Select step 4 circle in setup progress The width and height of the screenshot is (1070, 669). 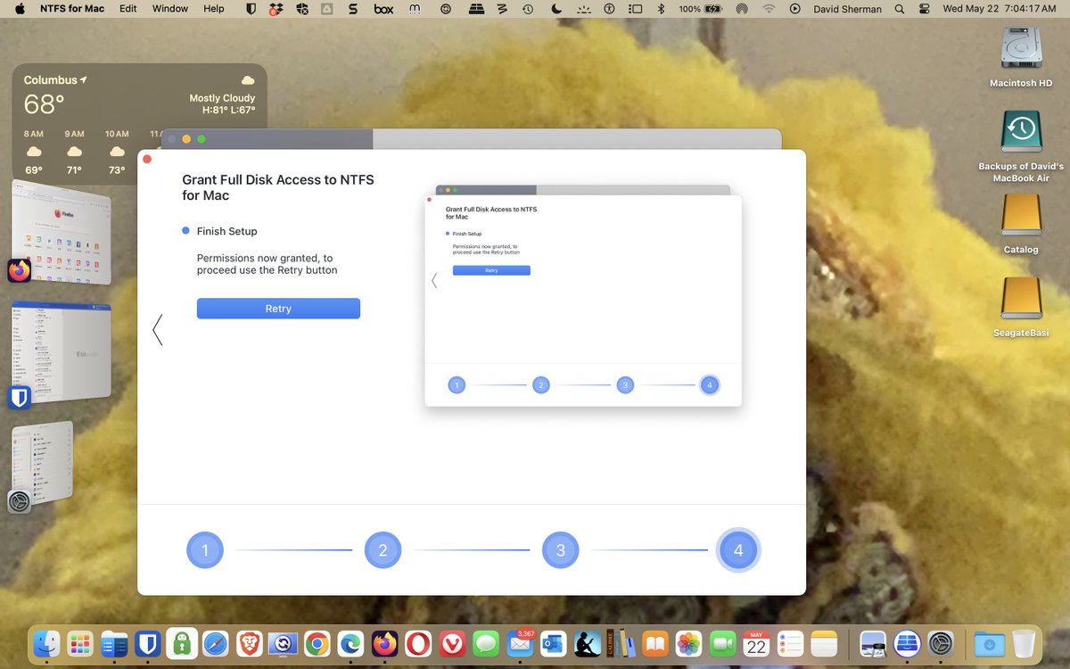point(738,550)
